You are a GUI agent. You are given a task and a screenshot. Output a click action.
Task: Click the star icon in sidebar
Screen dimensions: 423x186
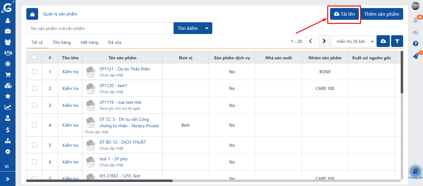8,96
